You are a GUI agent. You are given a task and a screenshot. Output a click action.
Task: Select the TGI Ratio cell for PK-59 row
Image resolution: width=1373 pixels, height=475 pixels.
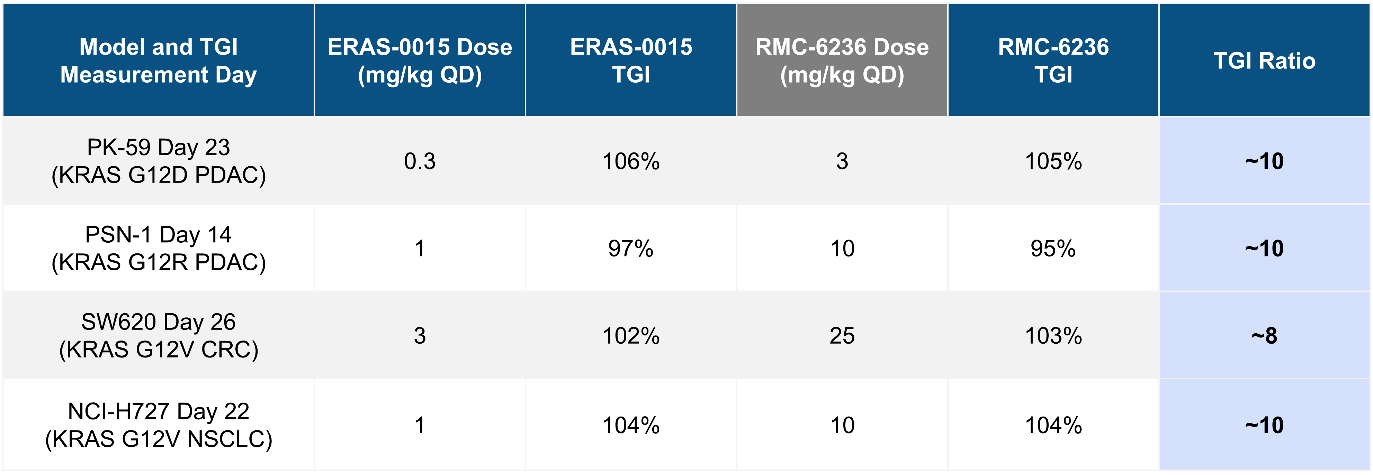pos(1264,161)
